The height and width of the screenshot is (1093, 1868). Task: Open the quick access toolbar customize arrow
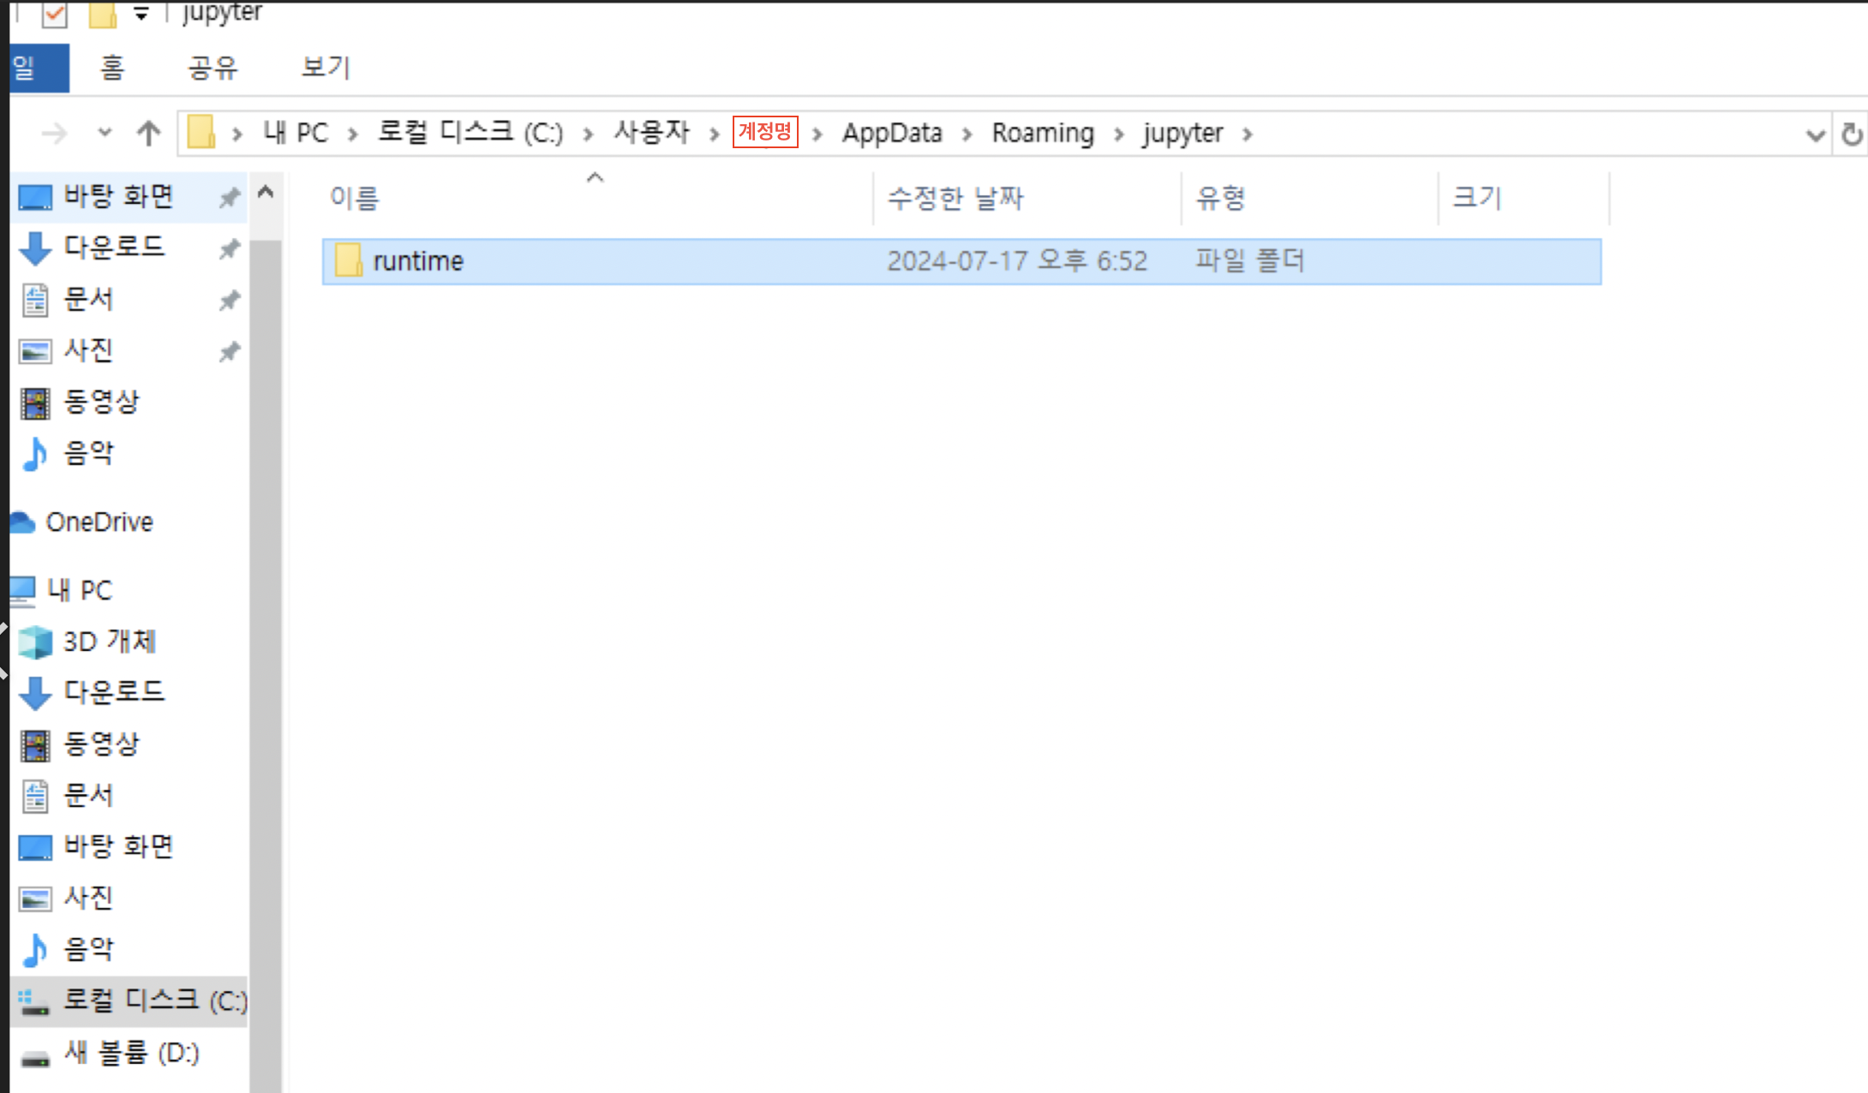pyautogui.click(x=141, y=14)
